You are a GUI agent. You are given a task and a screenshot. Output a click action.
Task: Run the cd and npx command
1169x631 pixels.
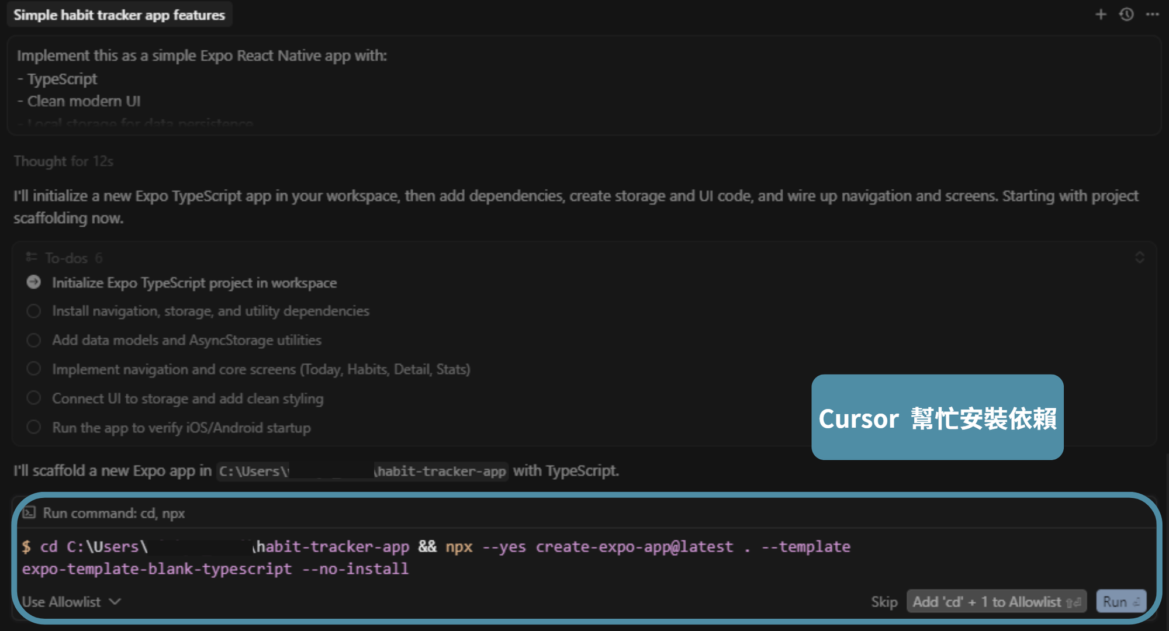coord(1121,602)
